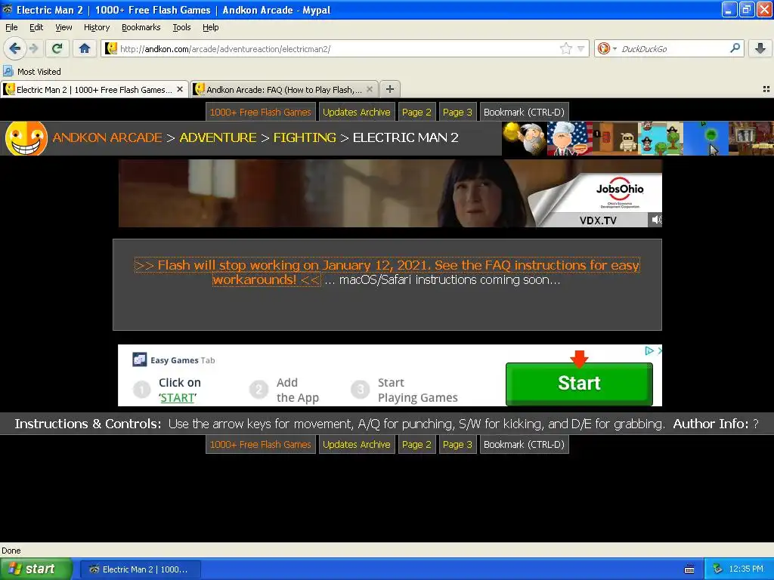Open the bottom Updates Archive link
The width and height of the screenshot is (774, 580).
tap(357, 444)
